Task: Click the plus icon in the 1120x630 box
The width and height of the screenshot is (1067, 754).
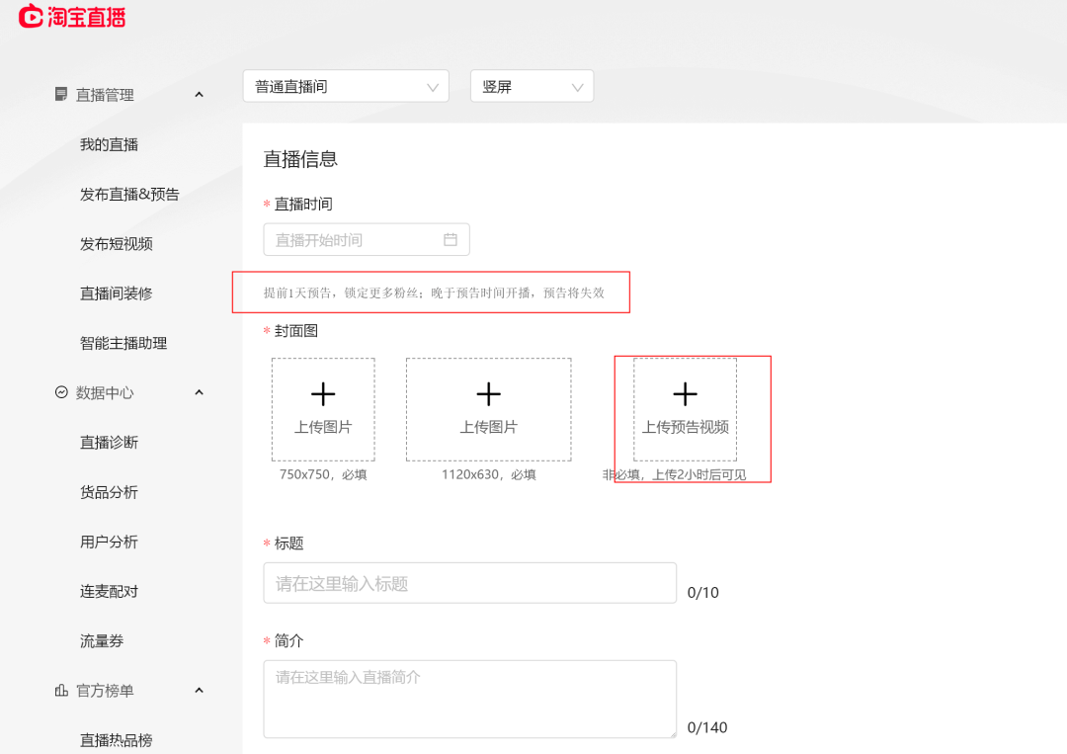Action: (x=489, y=394)
